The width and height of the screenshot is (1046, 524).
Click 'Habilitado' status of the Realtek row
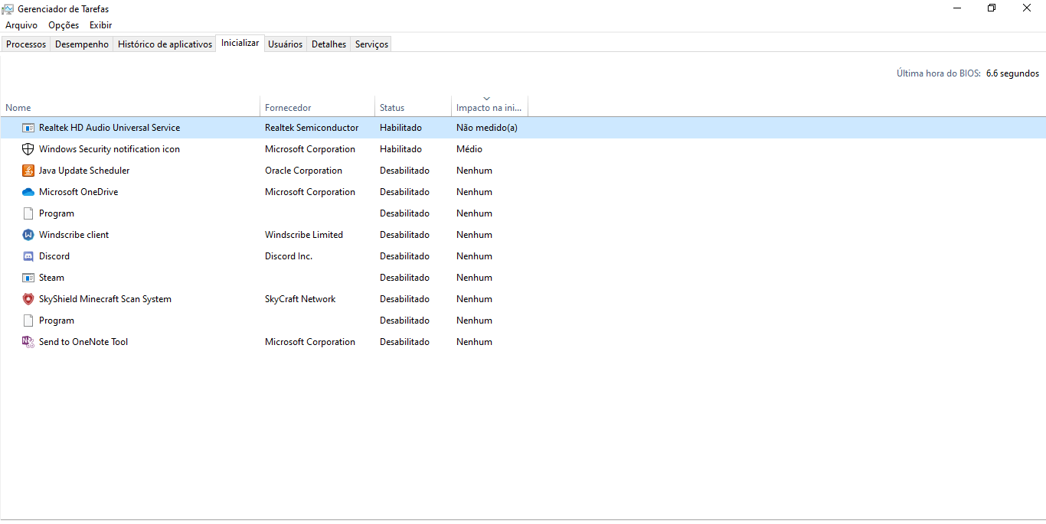(400, 128)
